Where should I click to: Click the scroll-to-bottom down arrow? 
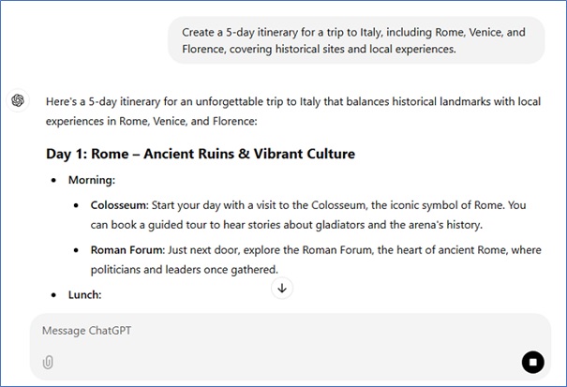coord(282,289)
